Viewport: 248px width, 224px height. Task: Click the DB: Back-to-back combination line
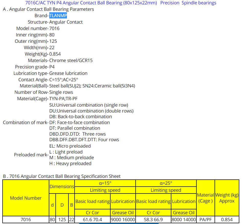coord(80,117)
